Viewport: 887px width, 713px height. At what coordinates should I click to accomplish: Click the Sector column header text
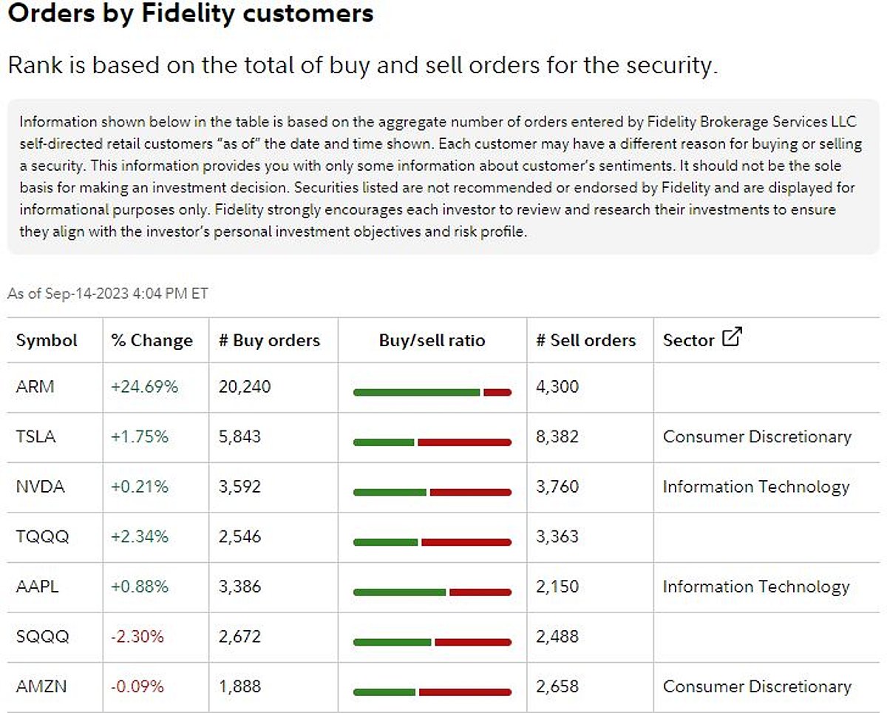point(688,340)
